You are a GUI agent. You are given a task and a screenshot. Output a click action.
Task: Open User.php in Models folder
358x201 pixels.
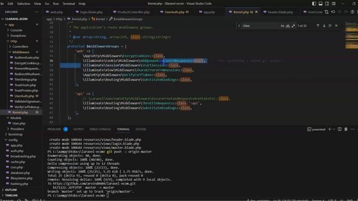click(x=18, y=123)
